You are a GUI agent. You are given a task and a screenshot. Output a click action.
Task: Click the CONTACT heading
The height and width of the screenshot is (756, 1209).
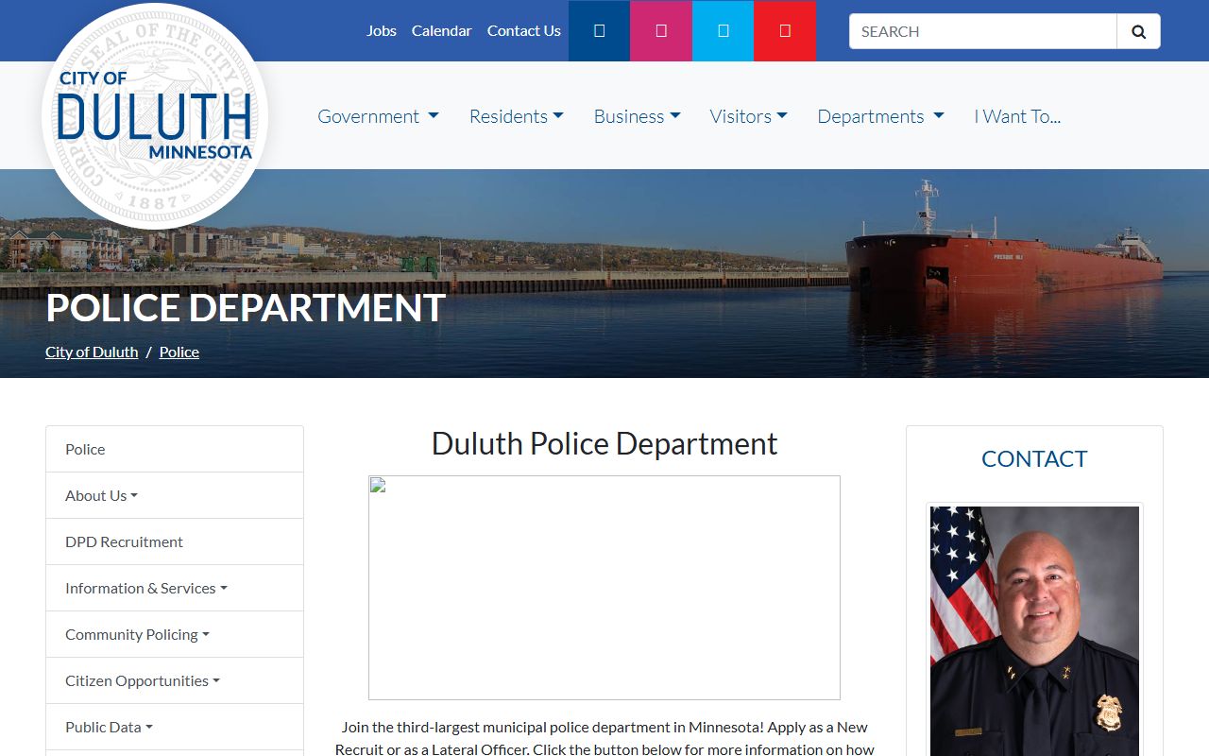pos(1034,458)
